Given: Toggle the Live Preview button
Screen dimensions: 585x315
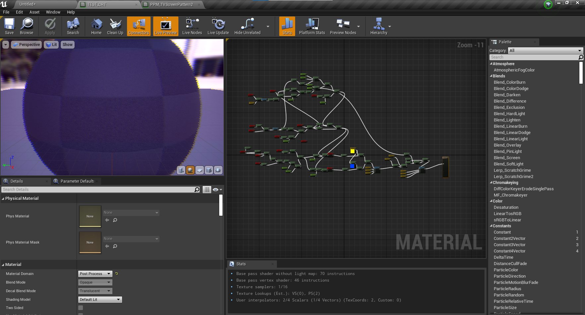Looking at the screenshot, I should tap(165, 26).
